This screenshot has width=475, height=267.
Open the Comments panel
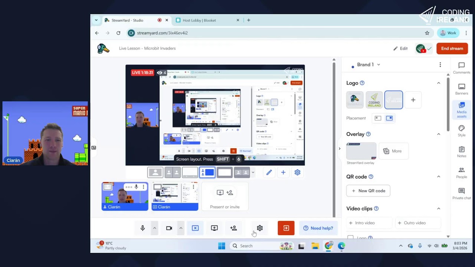click(461, 68)
